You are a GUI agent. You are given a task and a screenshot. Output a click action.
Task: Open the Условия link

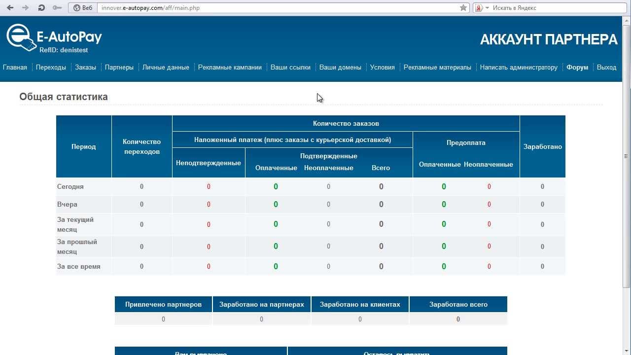[x=383, y=67]
